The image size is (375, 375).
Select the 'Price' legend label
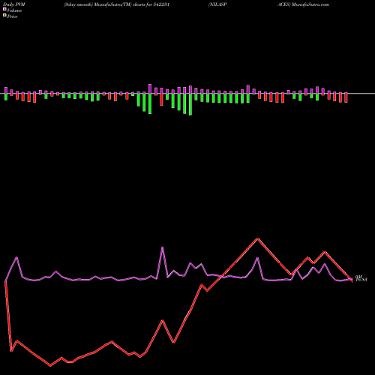click(12, 16)
